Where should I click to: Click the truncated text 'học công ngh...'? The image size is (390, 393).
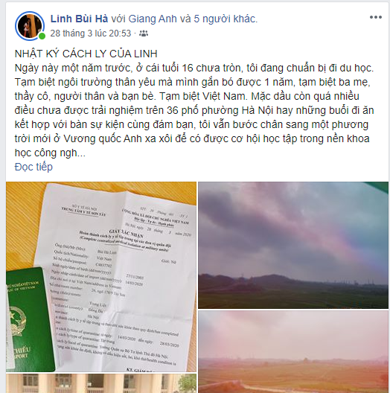(x=50, y=153)
